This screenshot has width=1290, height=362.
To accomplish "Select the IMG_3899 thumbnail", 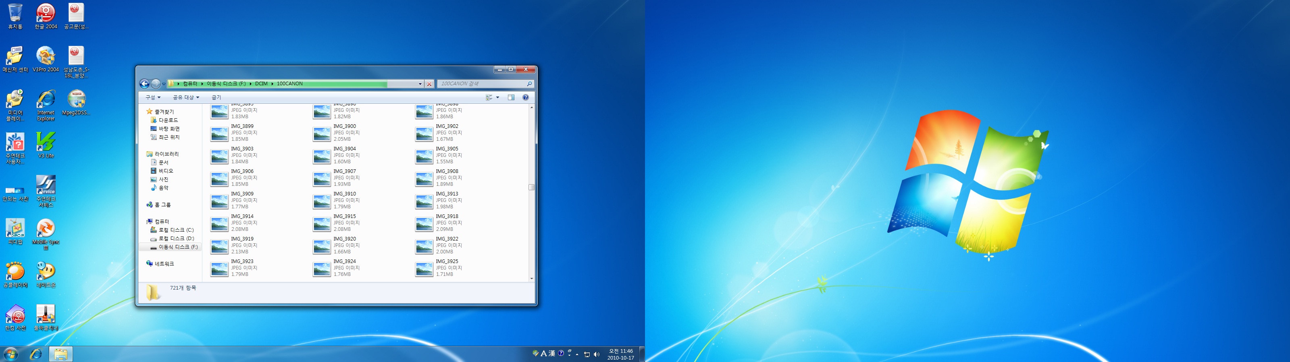I will pyautogui.click(x=219, y=134).
